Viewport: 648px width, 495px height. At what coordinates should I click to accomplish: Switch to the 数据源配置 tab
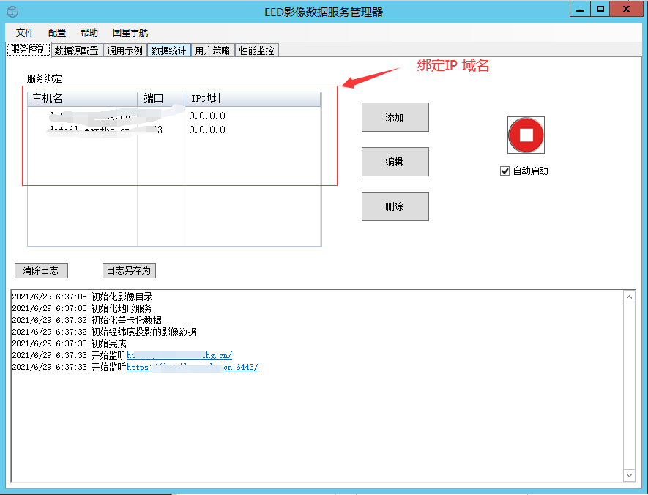coord(76,51)
